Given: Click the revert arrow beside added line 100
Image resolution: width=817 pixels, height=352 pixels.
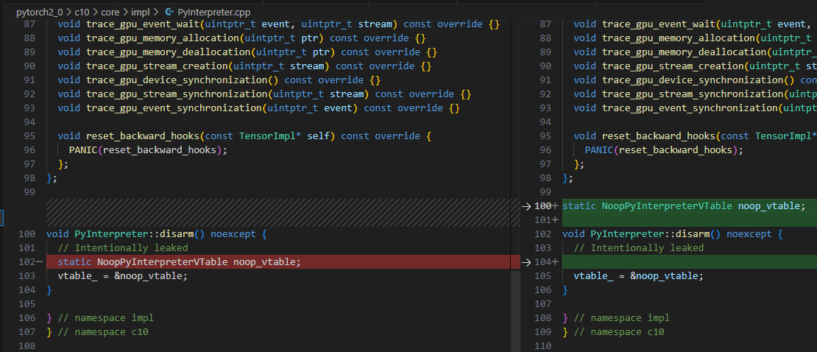Looking at the screenshot, I should pos(525,206).
